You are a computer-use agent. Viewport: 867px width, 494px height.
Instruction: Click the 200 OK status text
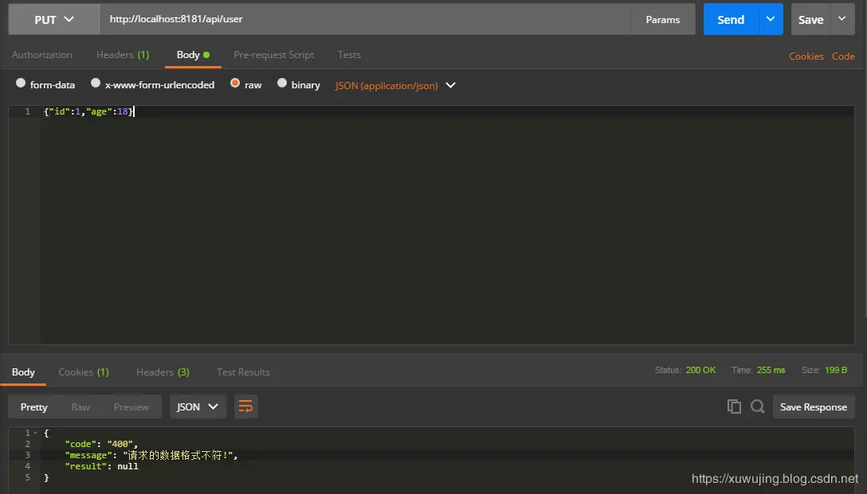(700, 370)
